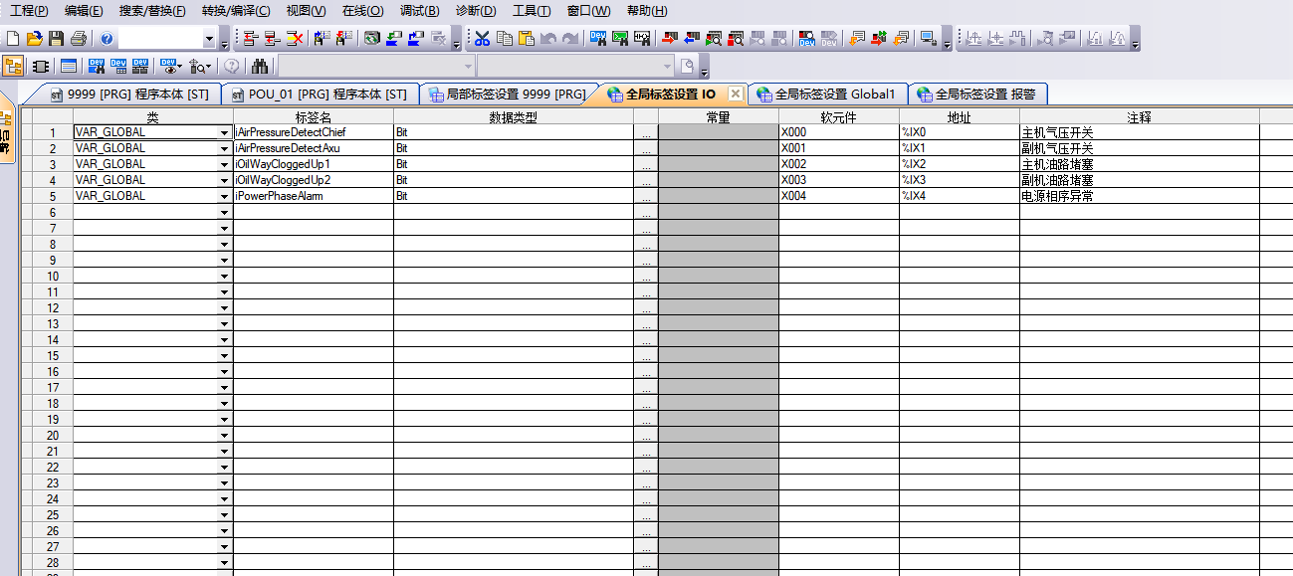
Task: Save the project using the floppy icon
Action: [56, 39]
